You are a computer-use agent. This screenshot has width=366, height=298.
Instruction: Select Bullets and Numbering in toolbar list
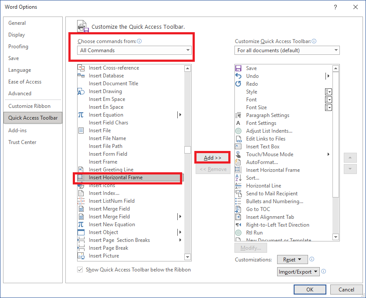coord(283,201)
